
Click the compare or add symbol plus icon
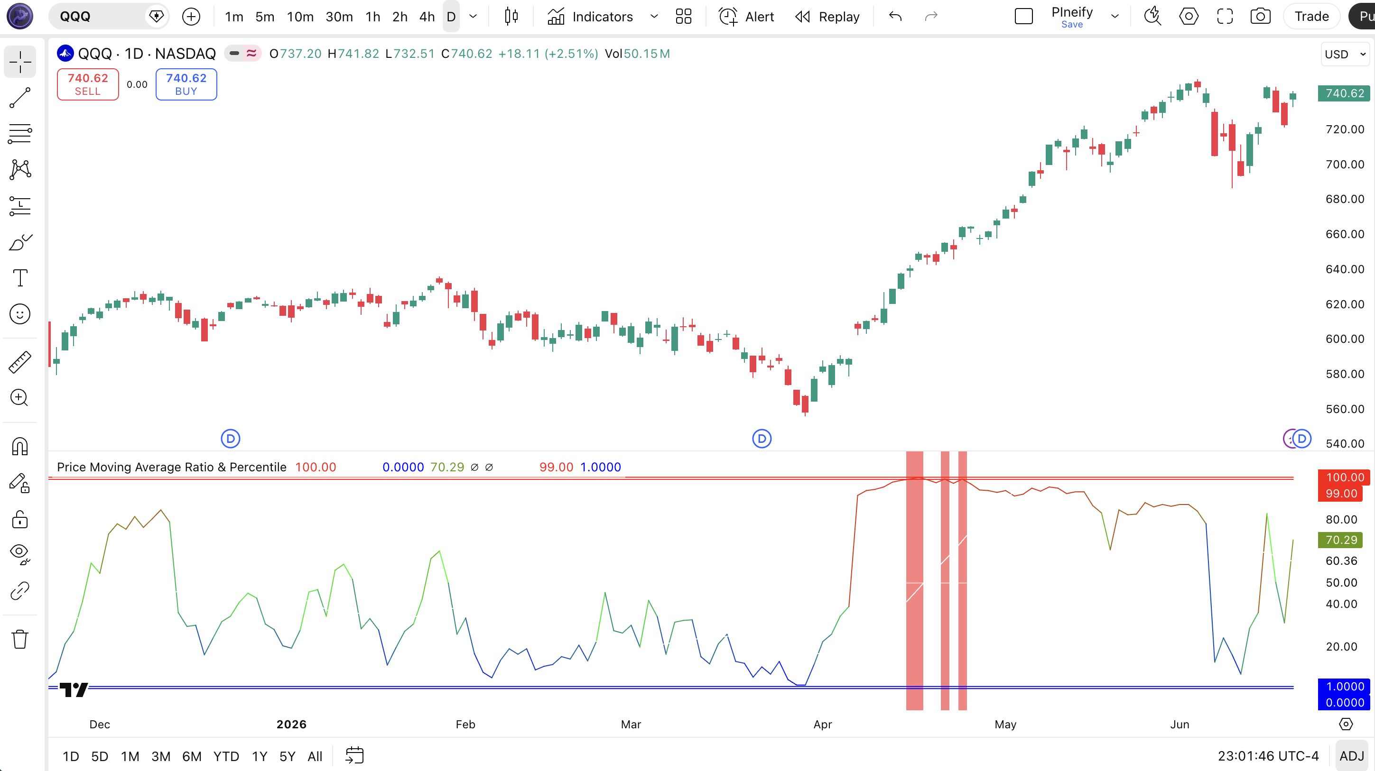pos(191,17)
